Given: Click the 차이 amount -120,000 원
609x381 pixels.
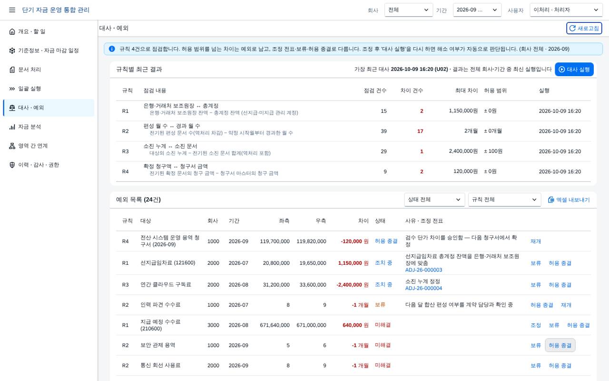Looking at the screenshot, I should pyautogui.click(x=354, y=241).
